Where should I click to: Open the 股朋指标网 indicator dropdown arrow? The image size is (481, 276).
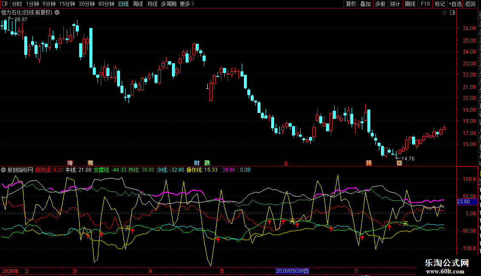(x=3, y=170)
